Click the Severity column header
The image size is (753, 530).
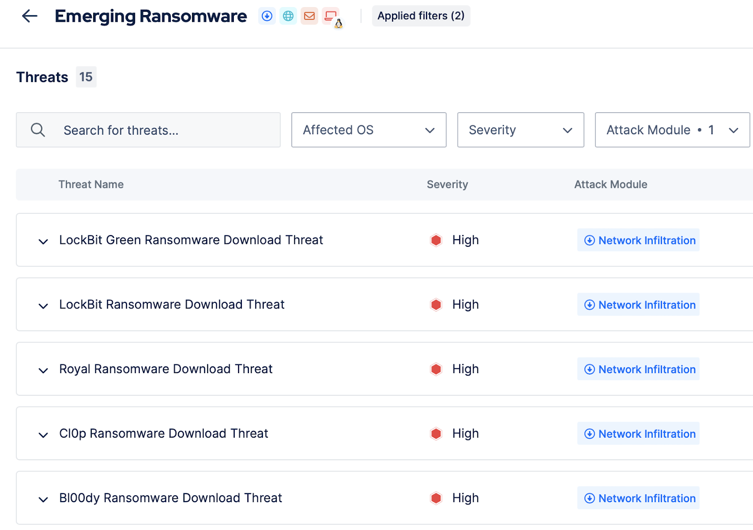[x=448, y=185]
